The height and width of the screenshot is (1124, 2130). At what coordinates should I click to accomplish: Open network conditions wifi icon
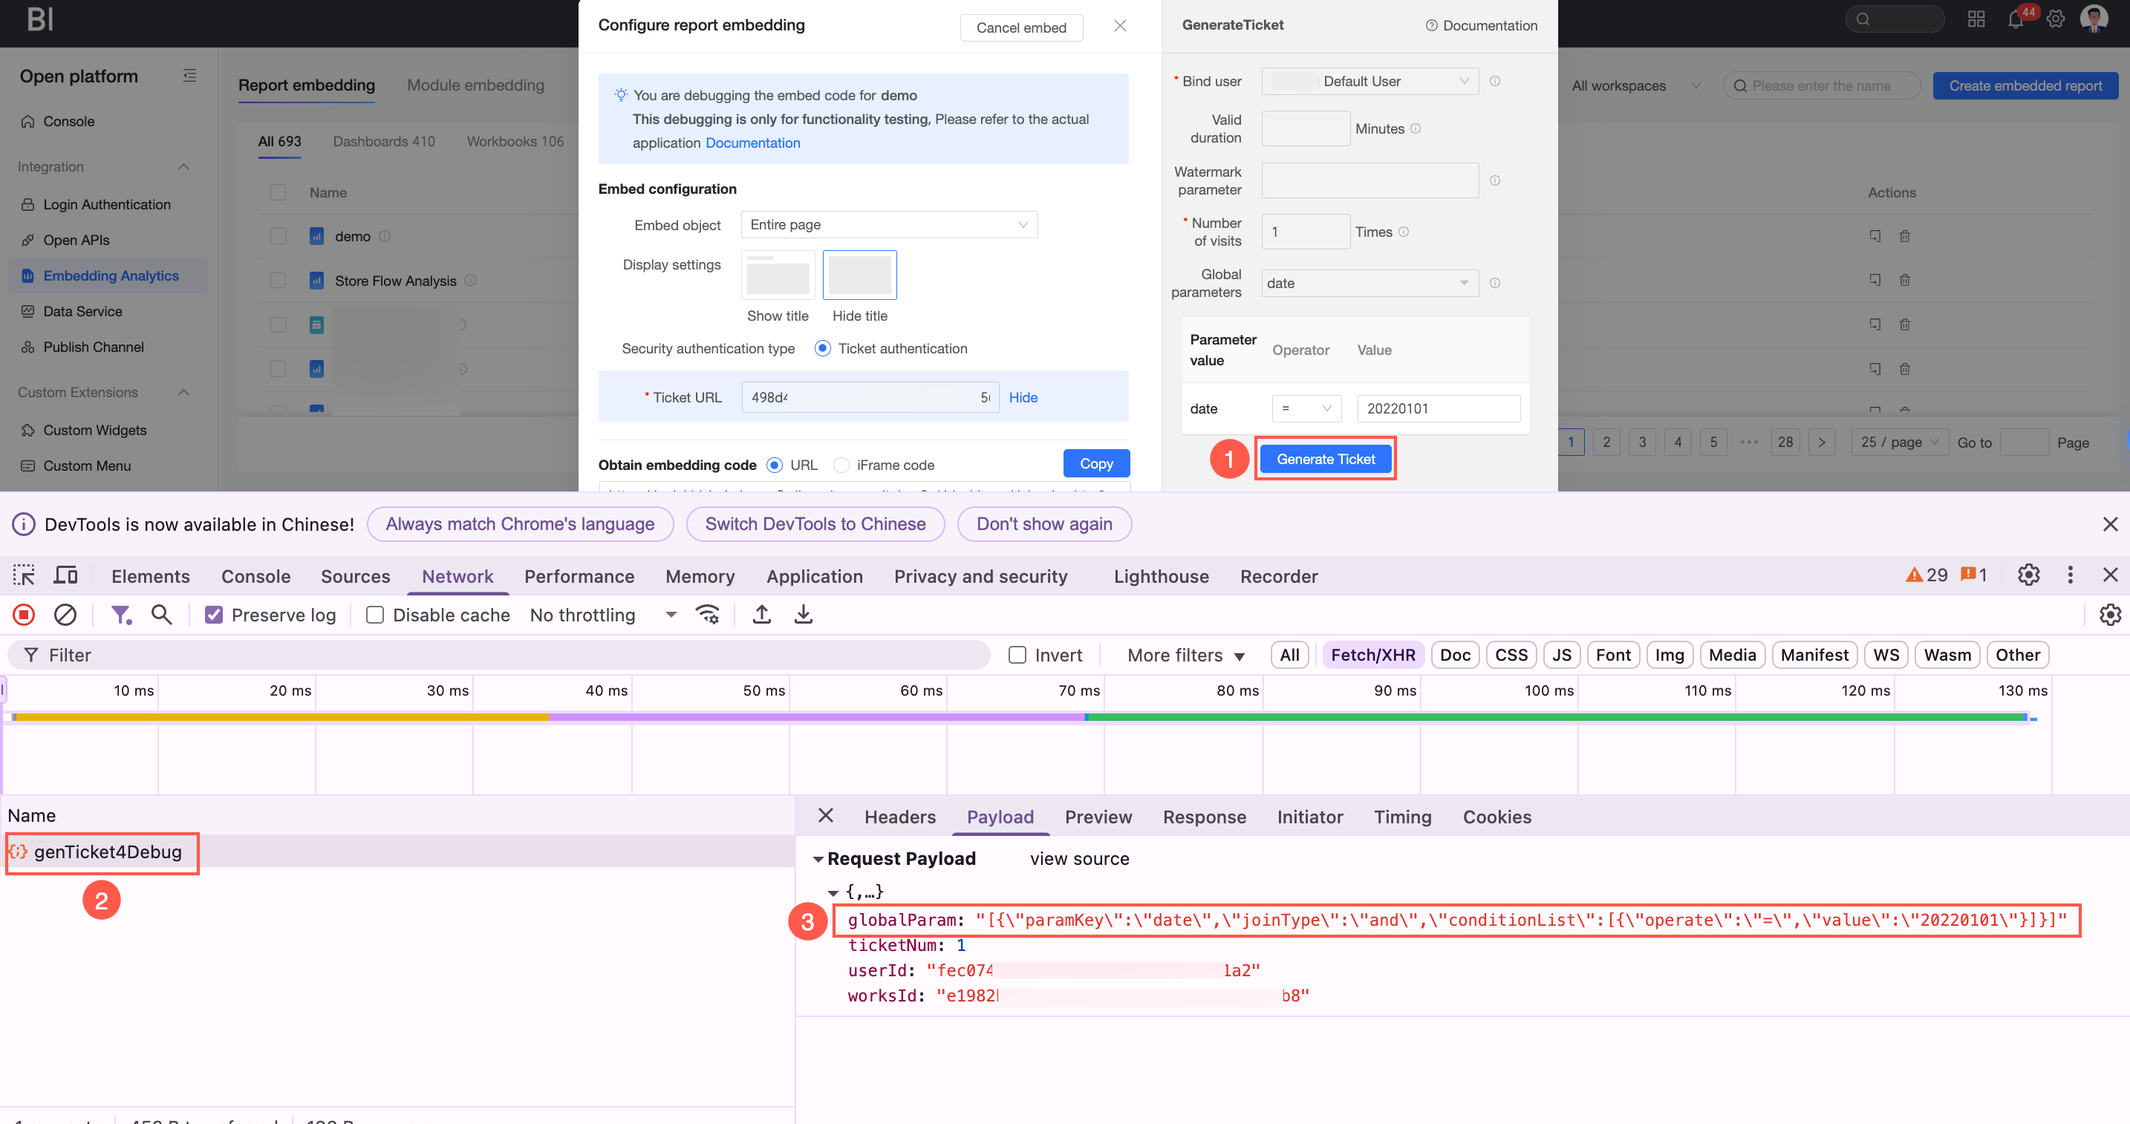coord(708,615)
